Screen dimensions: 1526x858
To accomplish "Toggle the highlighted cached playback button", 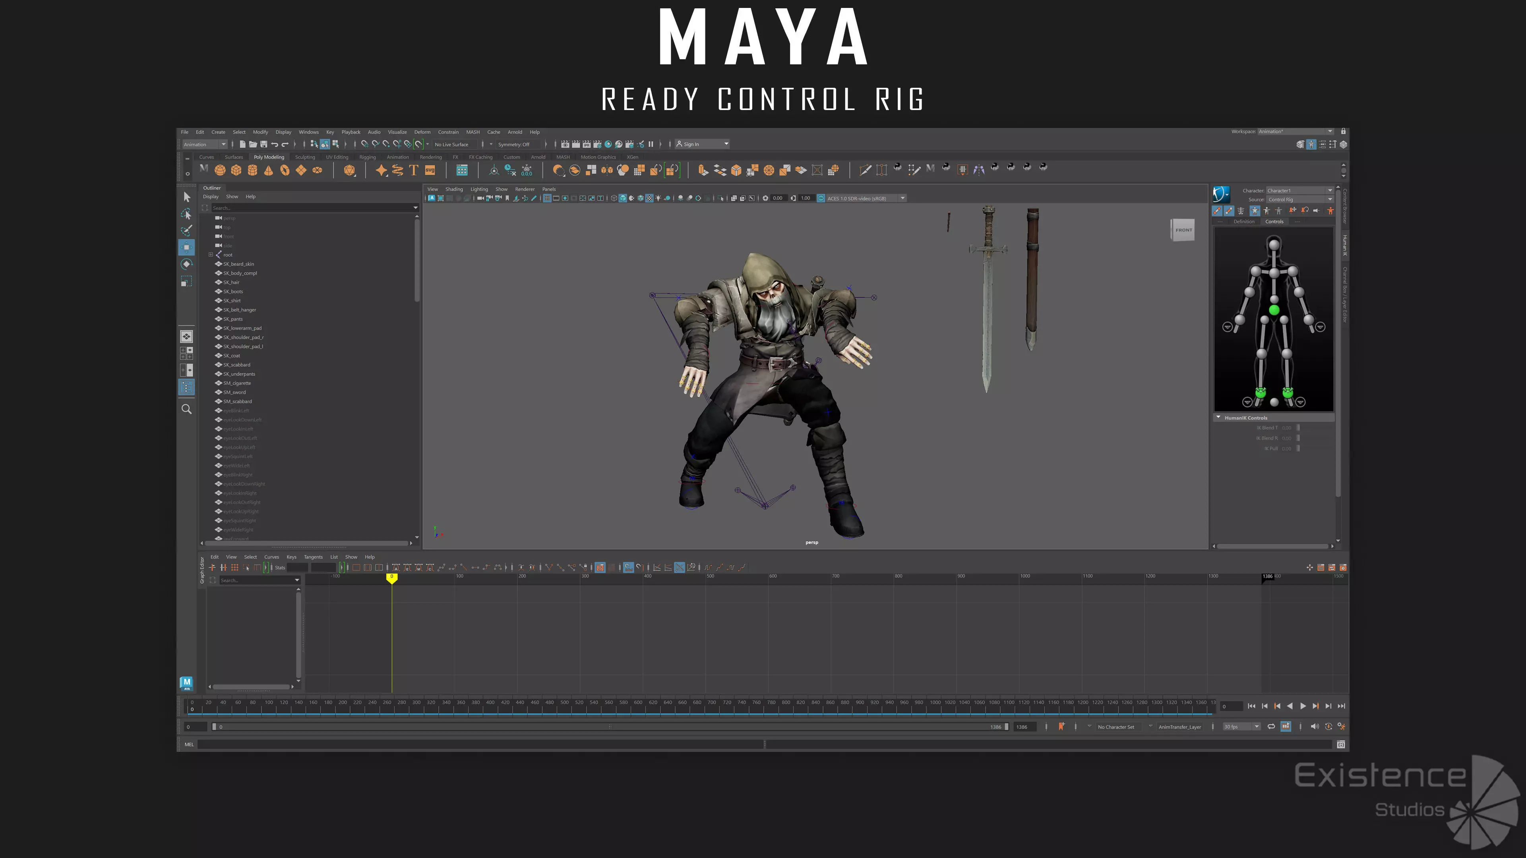I will [1286, 727].
